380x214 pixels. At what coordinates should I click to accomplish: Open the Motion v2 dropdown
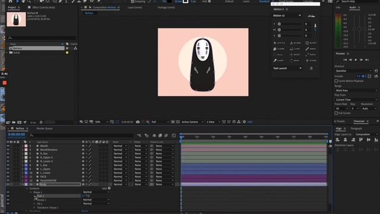point(287,15)
